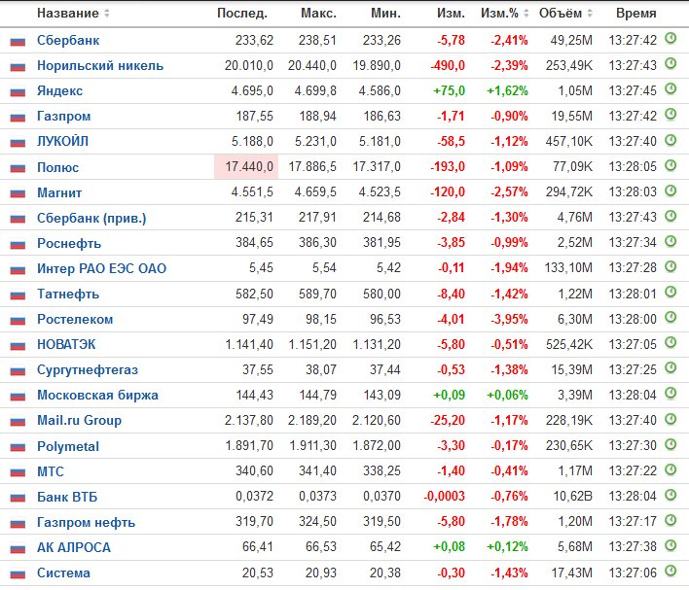The height and width of the screenshot is (590, 689).
Task: Click the Послед. column header
Action: (242, 14)
